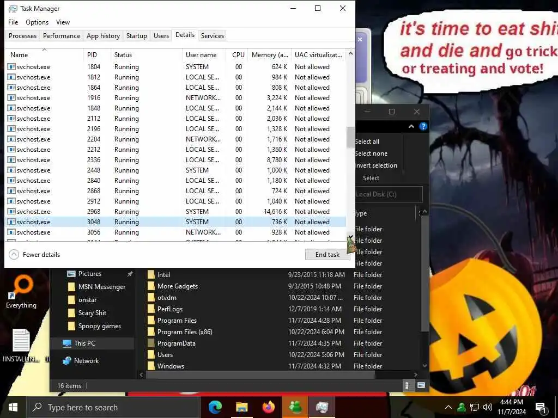The image size is (558, 418).
Task: Show hidden system tray icons
Action: [x=448, y=407]
